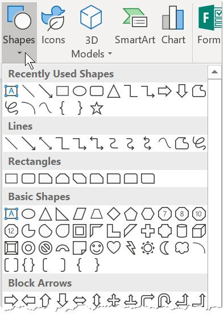Click the Forms button in ribbon
The image size is (224, 315).
210,25
